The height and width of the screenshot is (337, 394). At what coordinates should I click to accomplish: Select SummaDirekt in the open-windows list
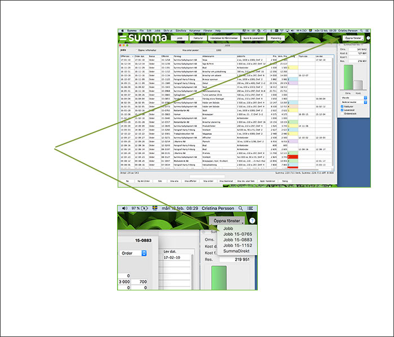pos(236,251)
